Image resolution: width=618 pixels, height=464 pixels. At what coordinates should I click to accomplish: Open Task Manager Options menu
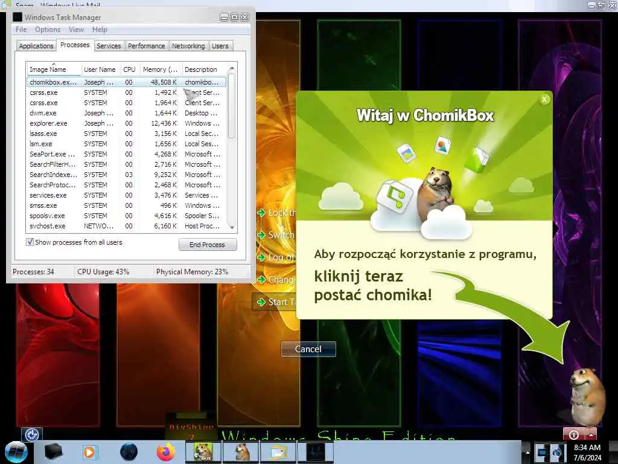click(x=48, y=30)
